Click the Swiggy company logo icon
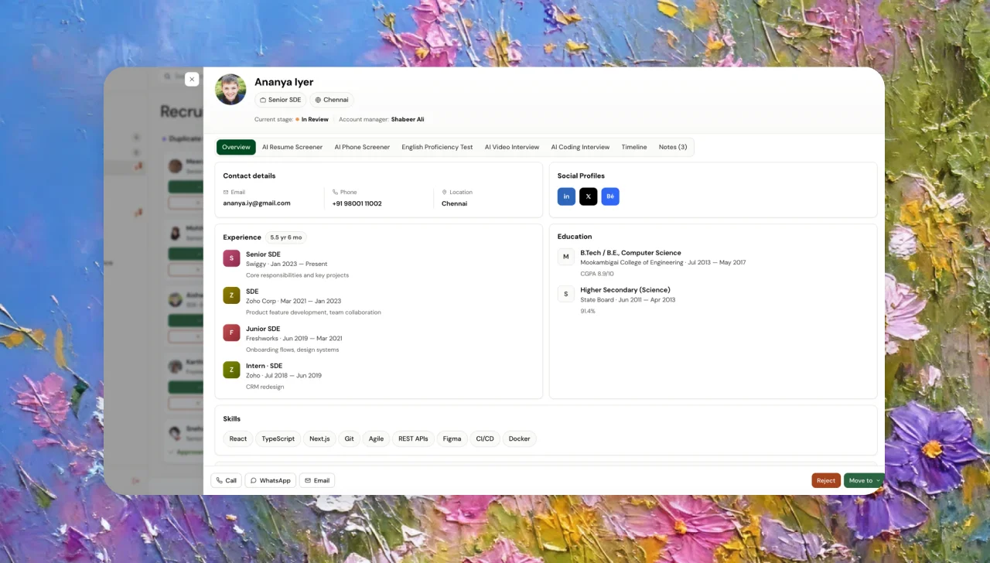Viewport: 990px width, 563px height. point(231,258)
